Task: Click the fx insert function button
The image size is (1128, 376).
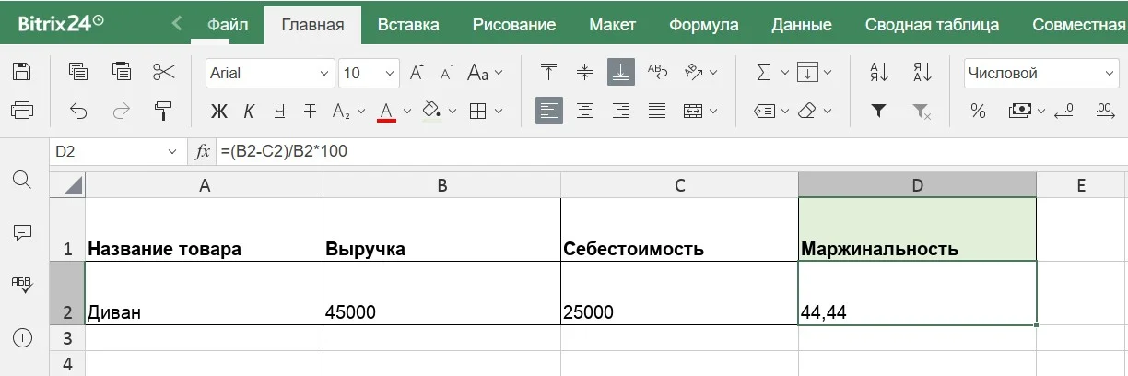Action: tap(203, 151)
